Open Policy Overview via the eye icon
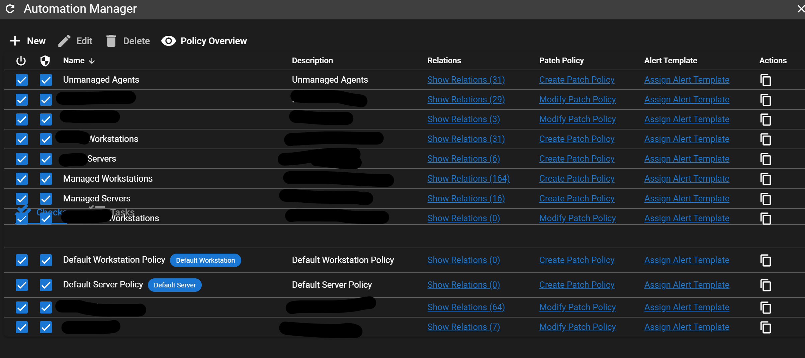 coord(169,40)
